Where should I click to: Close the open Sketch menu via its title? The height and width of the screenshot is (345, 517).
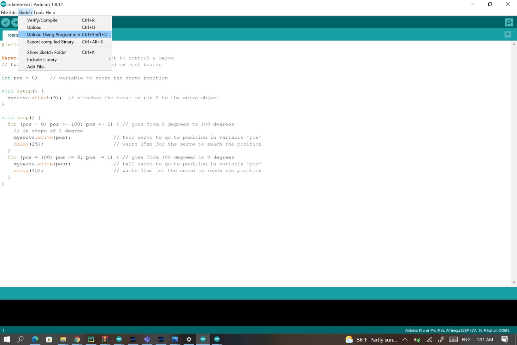25,13
